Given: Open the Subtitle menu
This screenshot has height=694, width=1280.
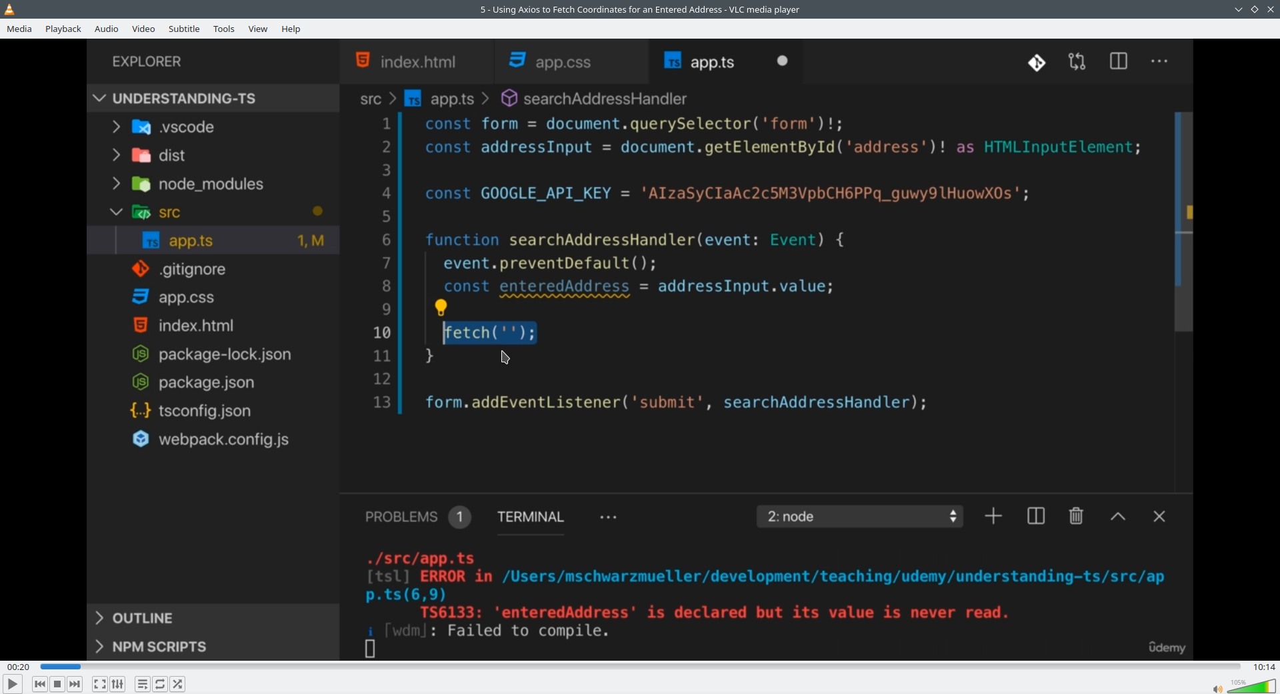Looking at the screenshot, I should pyautogui.click(x=184, y=29).
